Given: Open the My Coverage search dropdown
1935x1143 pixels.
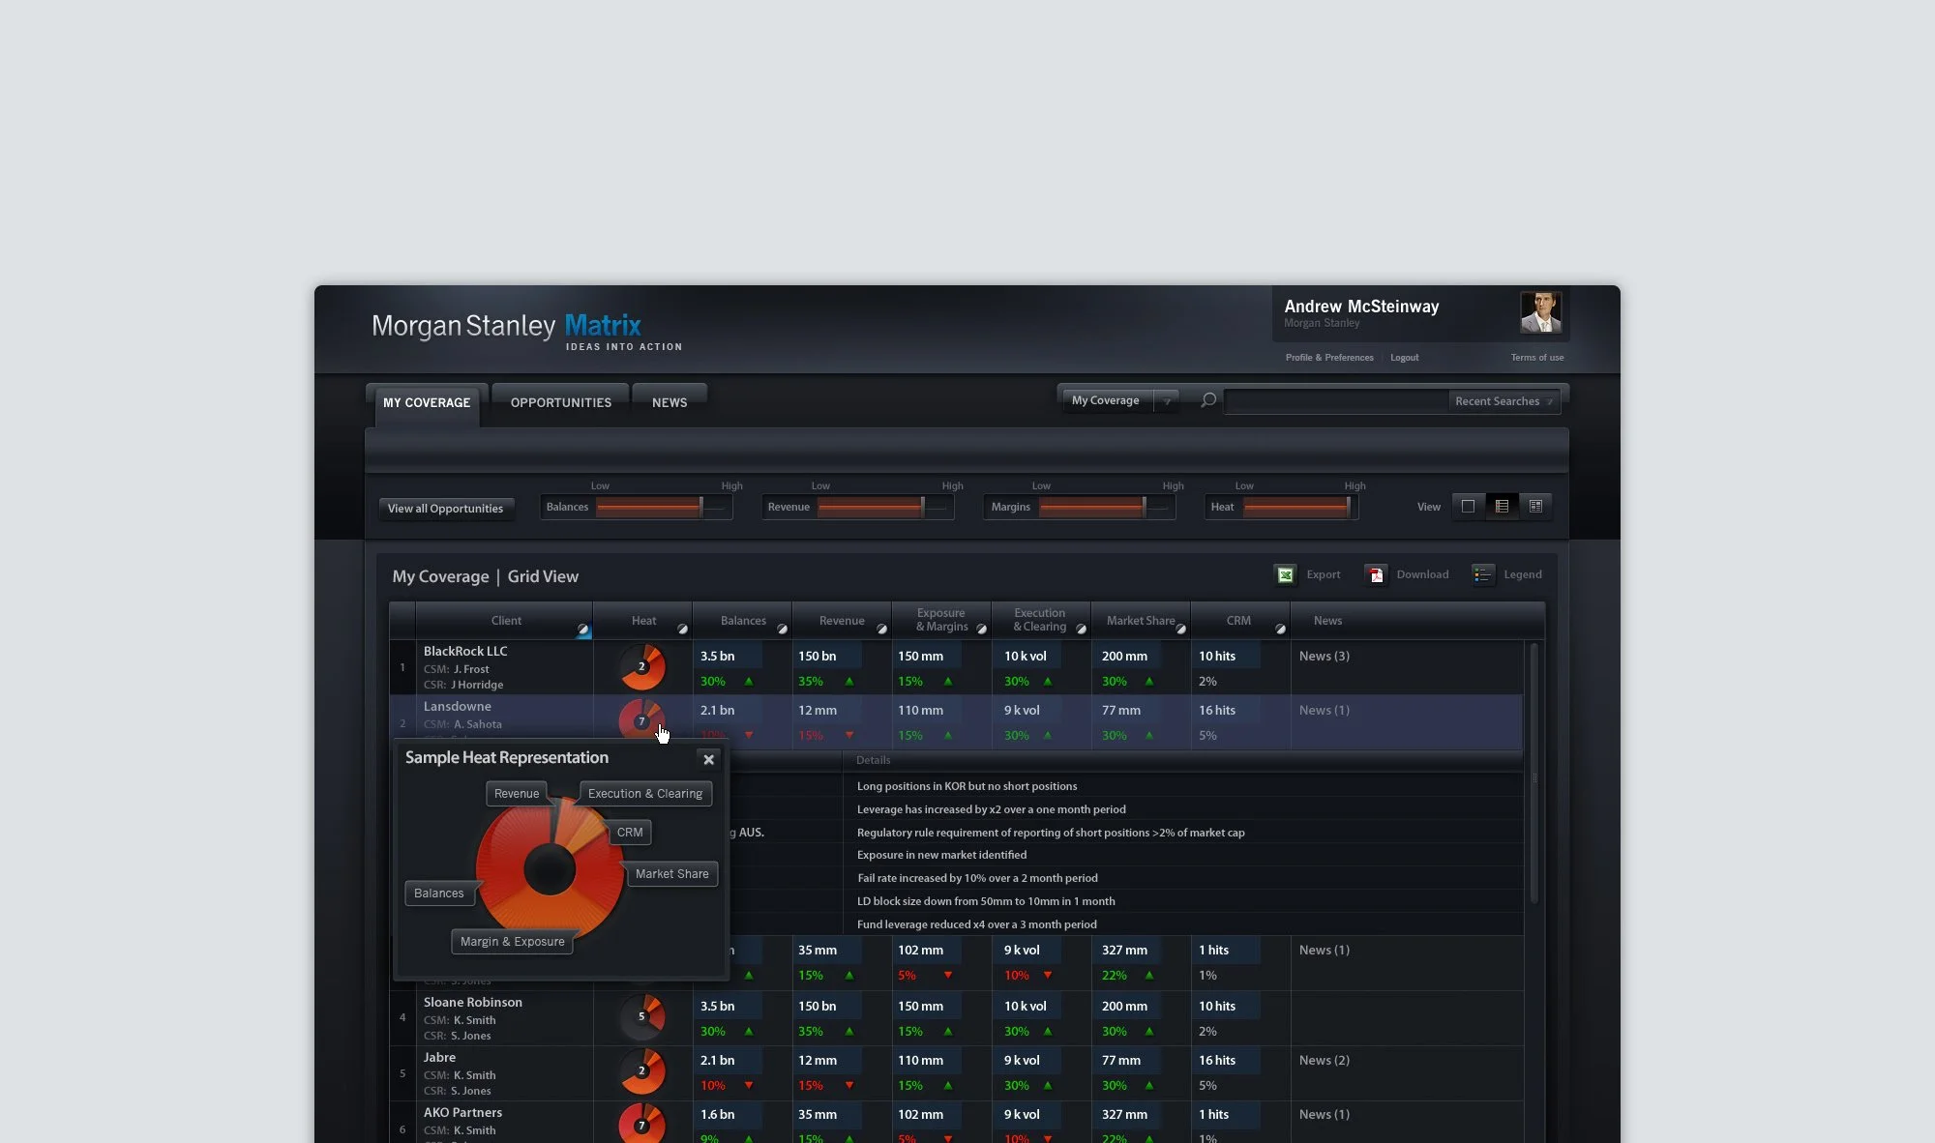Looking at the screenshot, I should tap(1167, 401).
